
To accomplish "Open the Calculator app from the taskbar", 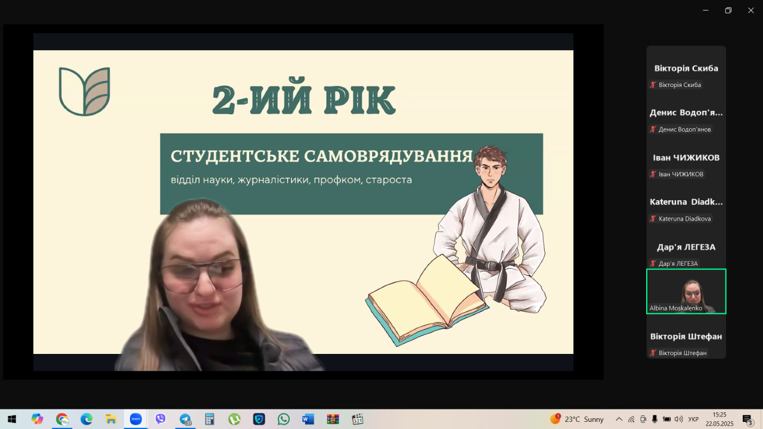I will point(209,419).
